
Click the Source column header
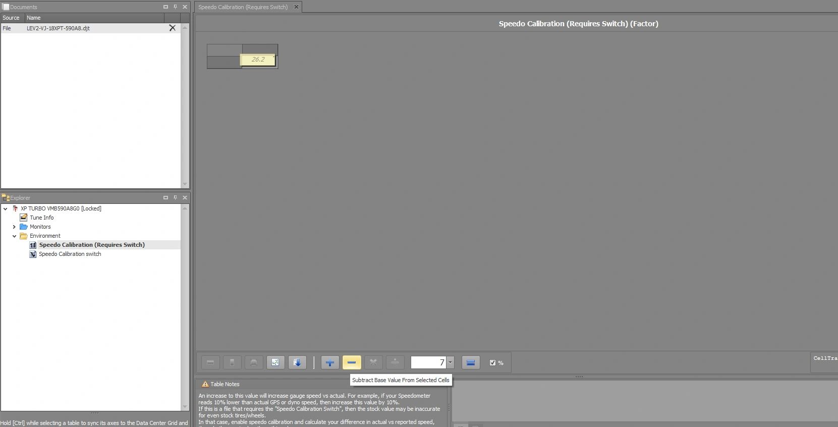point(13,18)
